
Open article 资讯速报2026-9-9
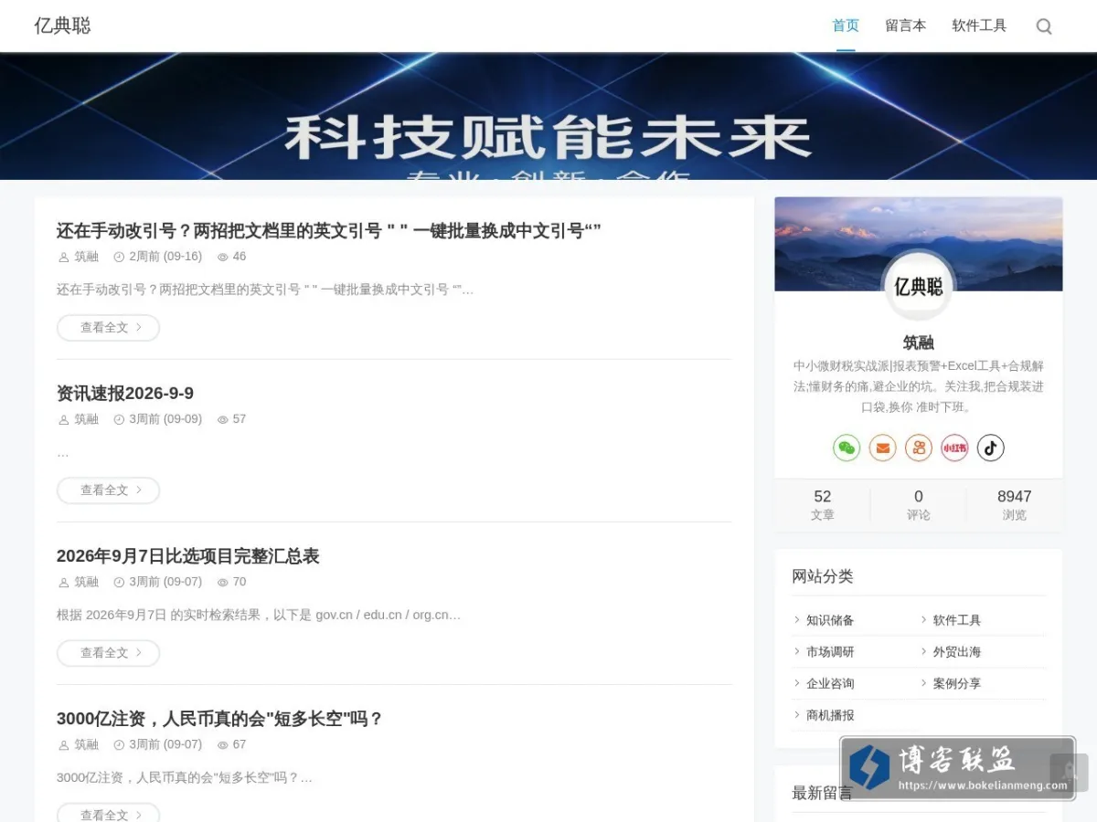tap(125, 394)
